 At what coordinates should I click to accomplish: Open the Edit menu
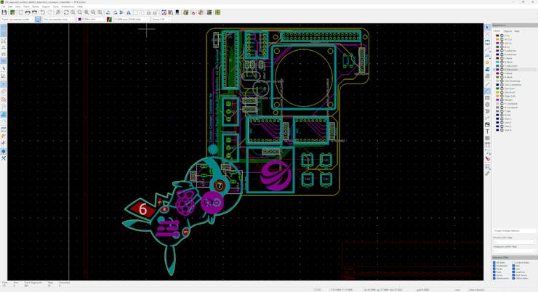[x=10, y=7]
